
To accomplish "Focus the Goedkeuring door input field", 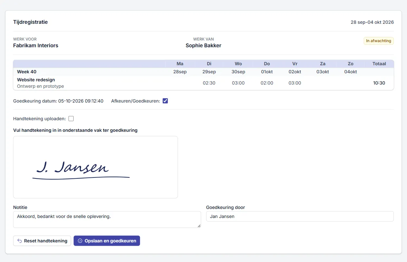I will tap(300, 216).
